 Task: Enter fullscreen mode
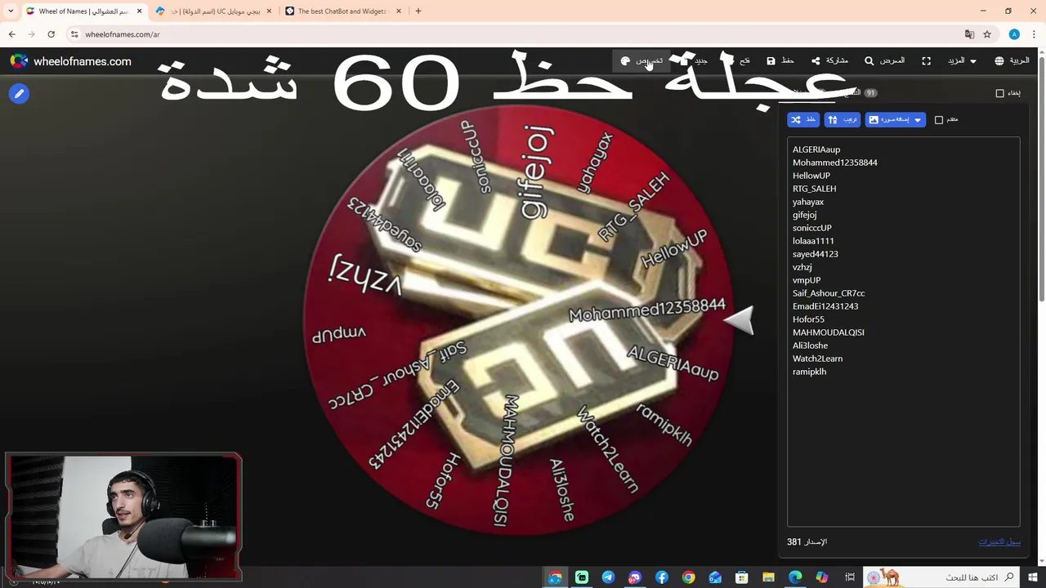click(926, 60)
